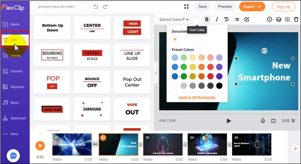This screenshot has height=164, width=301.
Task: Open transition between clips 01 and 02
Action: 95,144
